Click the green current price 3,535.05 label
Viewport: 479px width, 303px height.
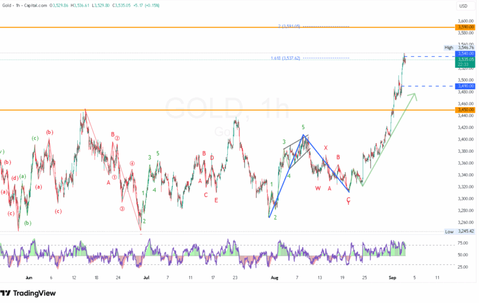point(465,60)
